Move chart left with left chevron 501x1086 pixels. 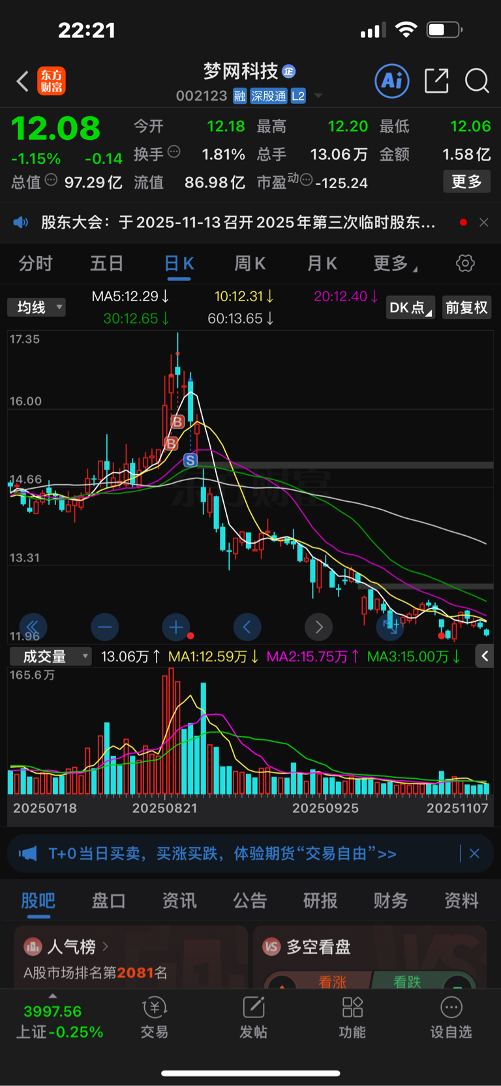(247, 627)
